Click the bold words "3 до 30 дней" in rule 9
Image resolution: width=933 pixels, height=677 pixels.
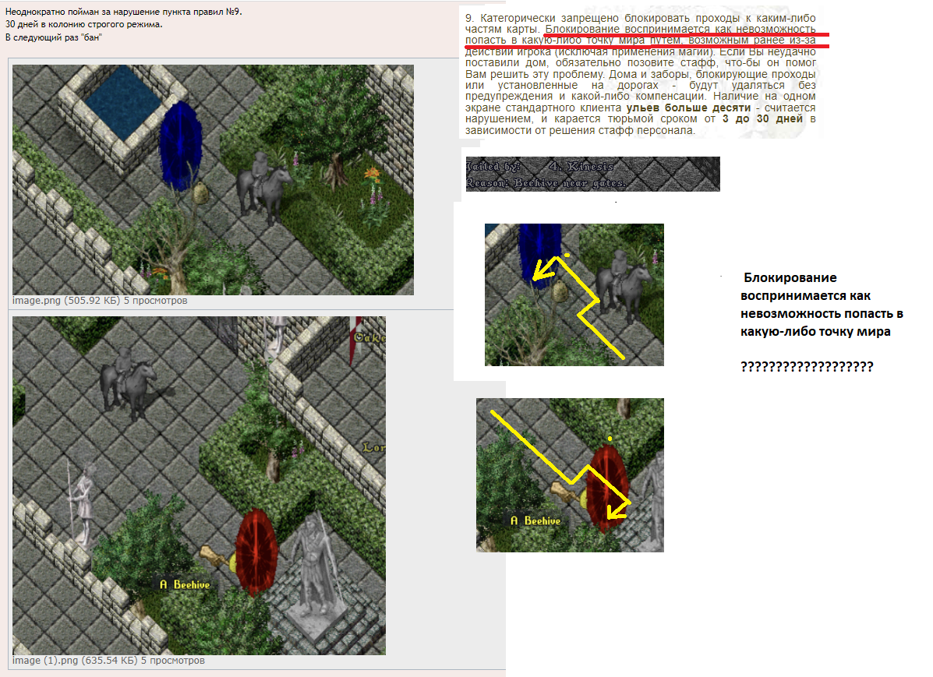[x=763, y=119]
